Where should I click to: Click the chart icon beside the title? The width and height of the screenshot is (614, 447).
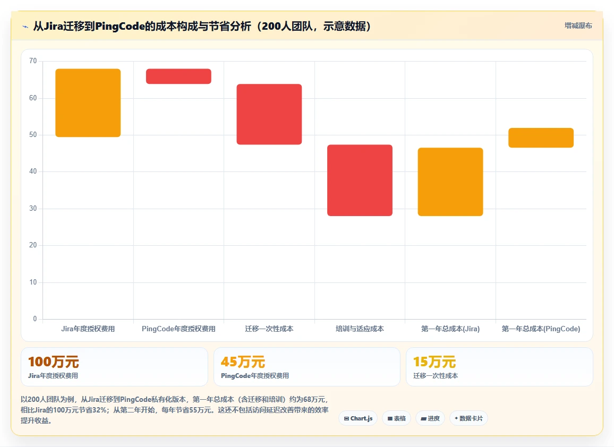(25, 27)
